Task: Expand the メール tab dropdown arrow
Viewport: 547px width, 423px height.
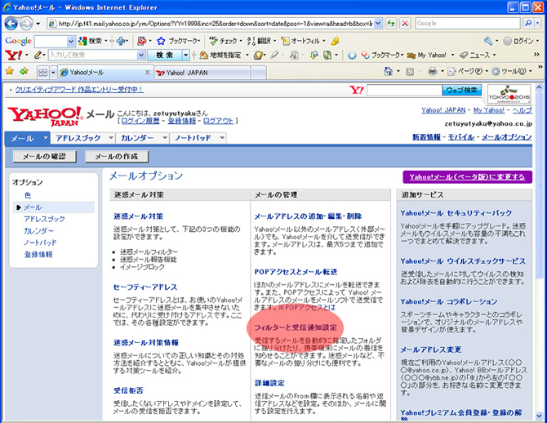Action: (x=46, y=138)
